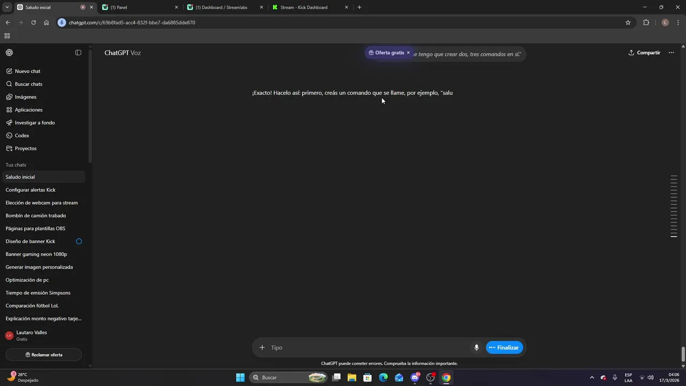686x386 pixels.
Task: Open a new browser tab
Action: 359,8
